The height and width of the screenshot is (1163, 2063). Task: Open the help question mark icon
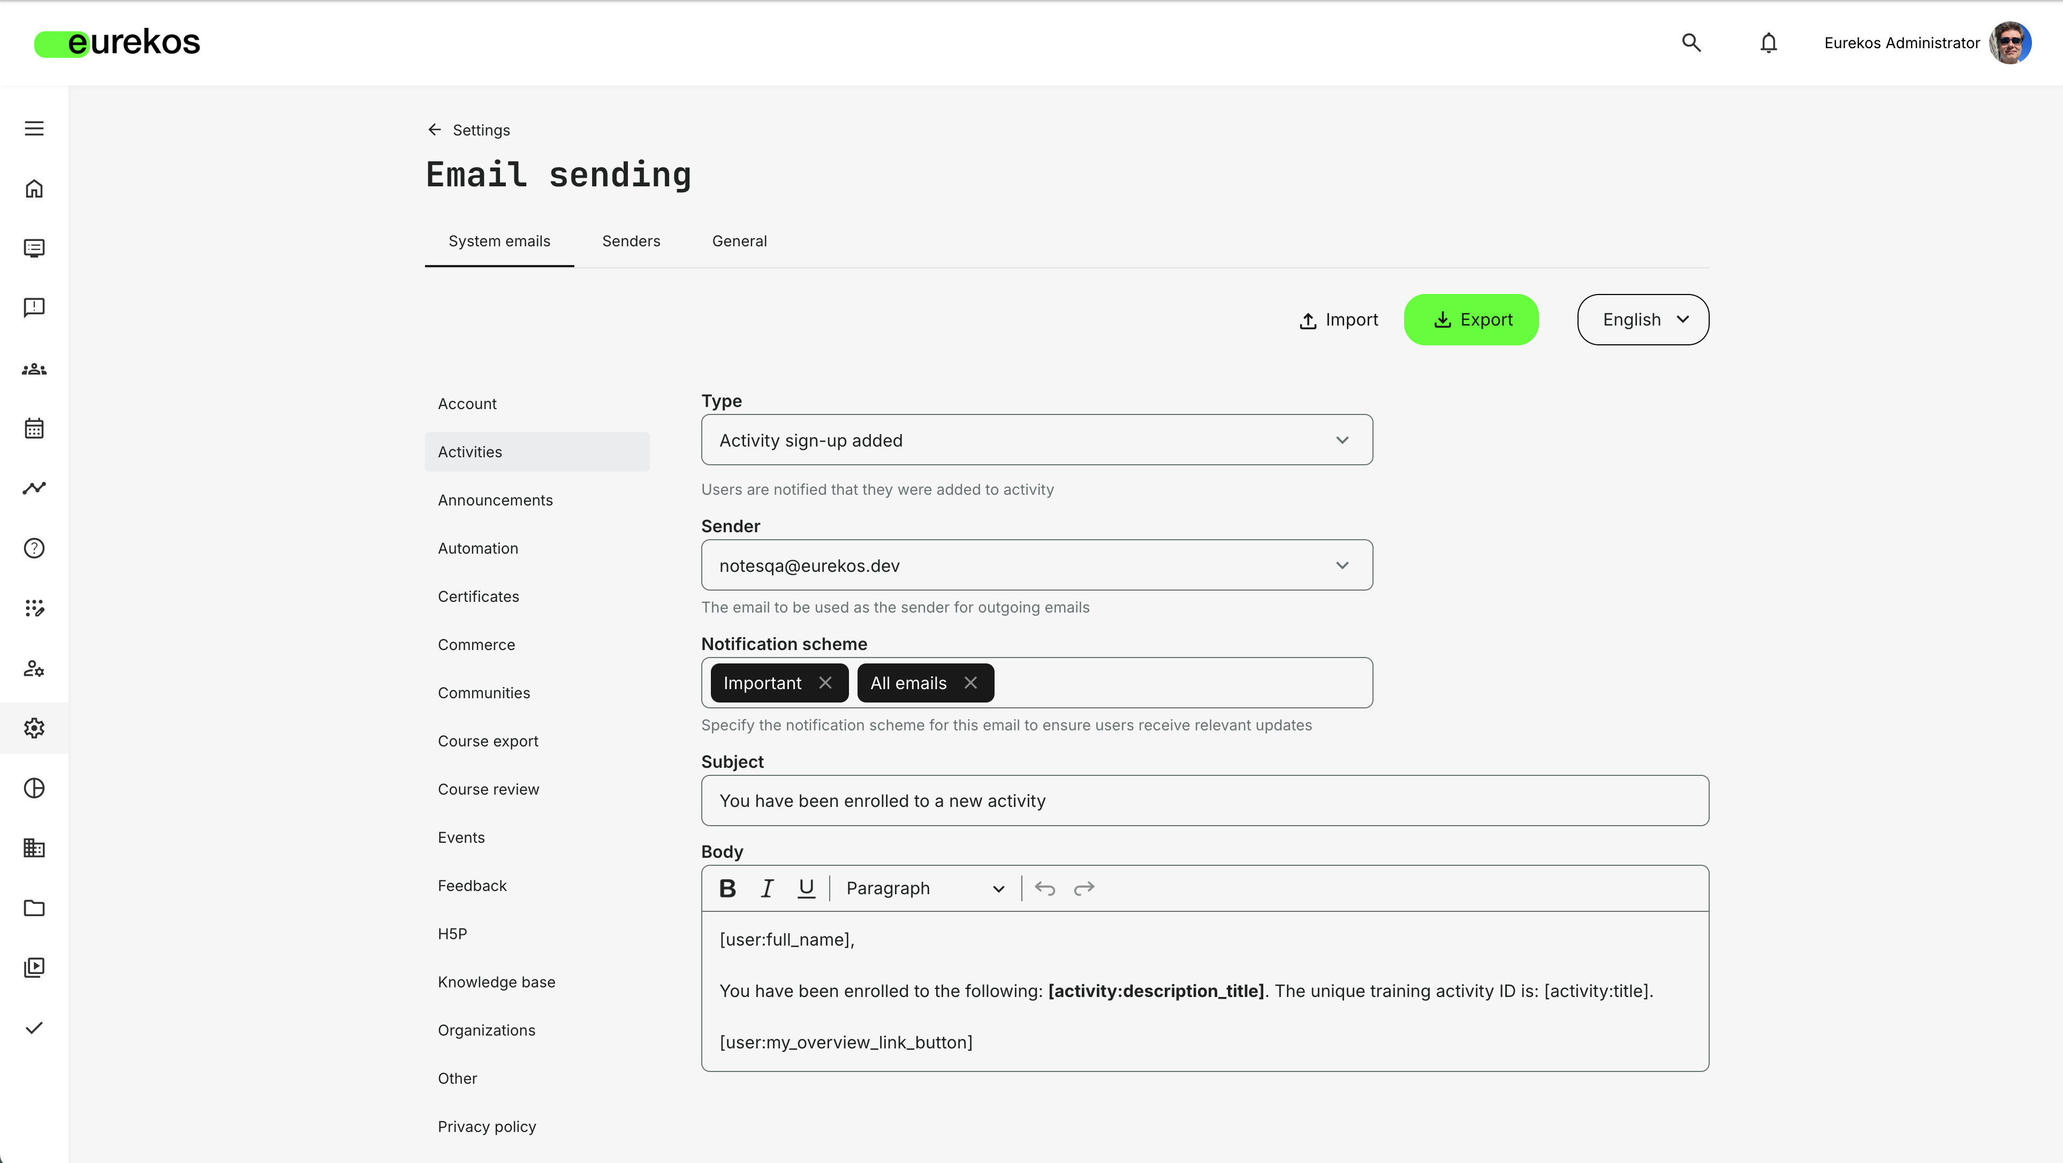(x=34, y=548)
